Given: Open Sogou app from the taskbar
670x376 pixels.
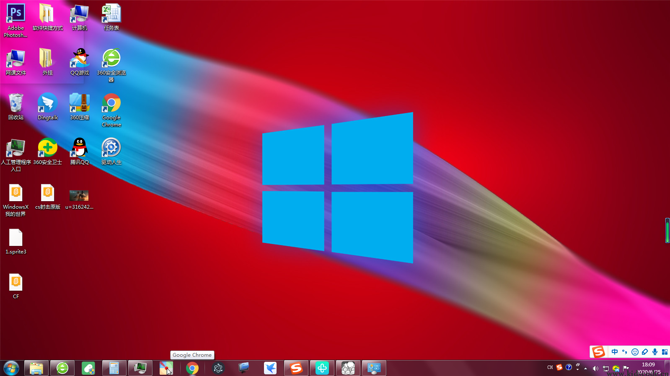Looking at the screenshot, I should point(296,368).
